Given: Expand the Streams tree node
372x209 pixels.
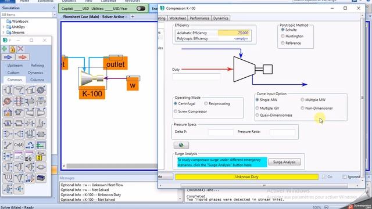Looking at the screenshot, I should (3, 33).
